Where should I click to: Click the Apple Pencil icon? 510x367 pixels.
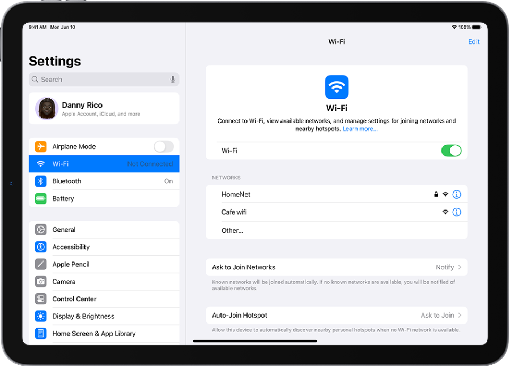41,264
